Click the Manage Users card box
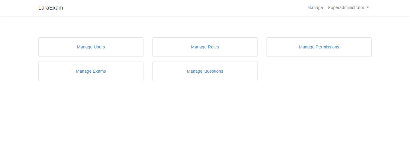 click(x=91, y=47)
